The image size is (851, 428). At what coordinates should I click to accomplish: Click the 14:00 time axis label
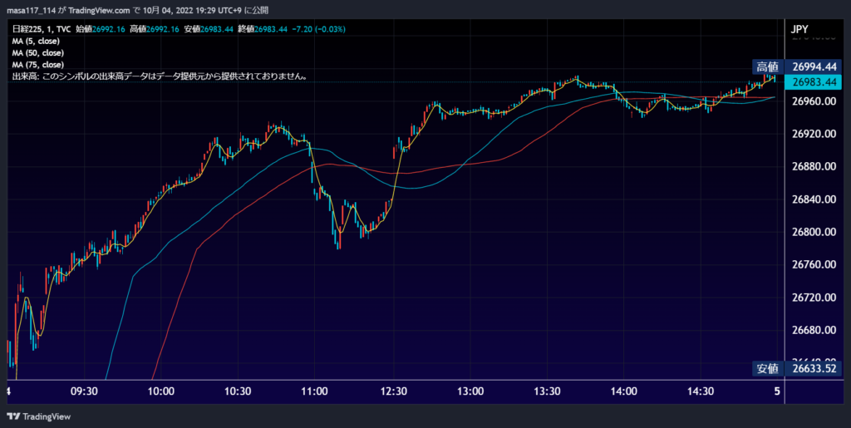click(624, 391)
